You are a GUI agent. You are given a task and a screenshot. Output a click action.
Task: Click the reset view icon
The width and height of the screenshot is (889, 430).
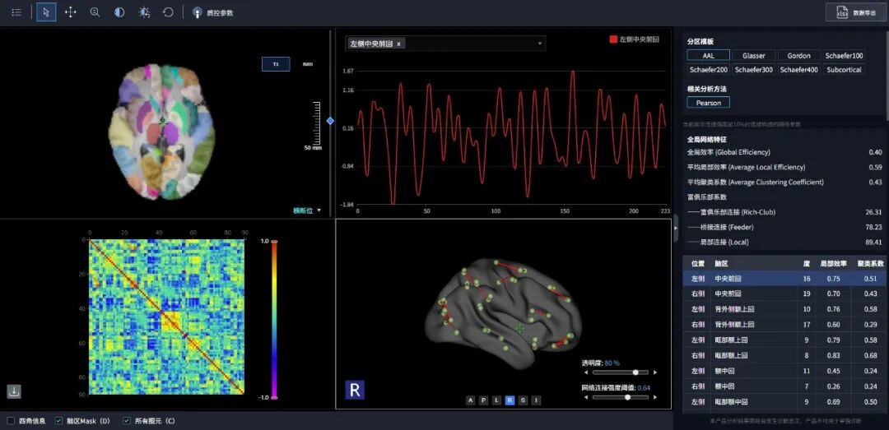(x=168, y=12)
